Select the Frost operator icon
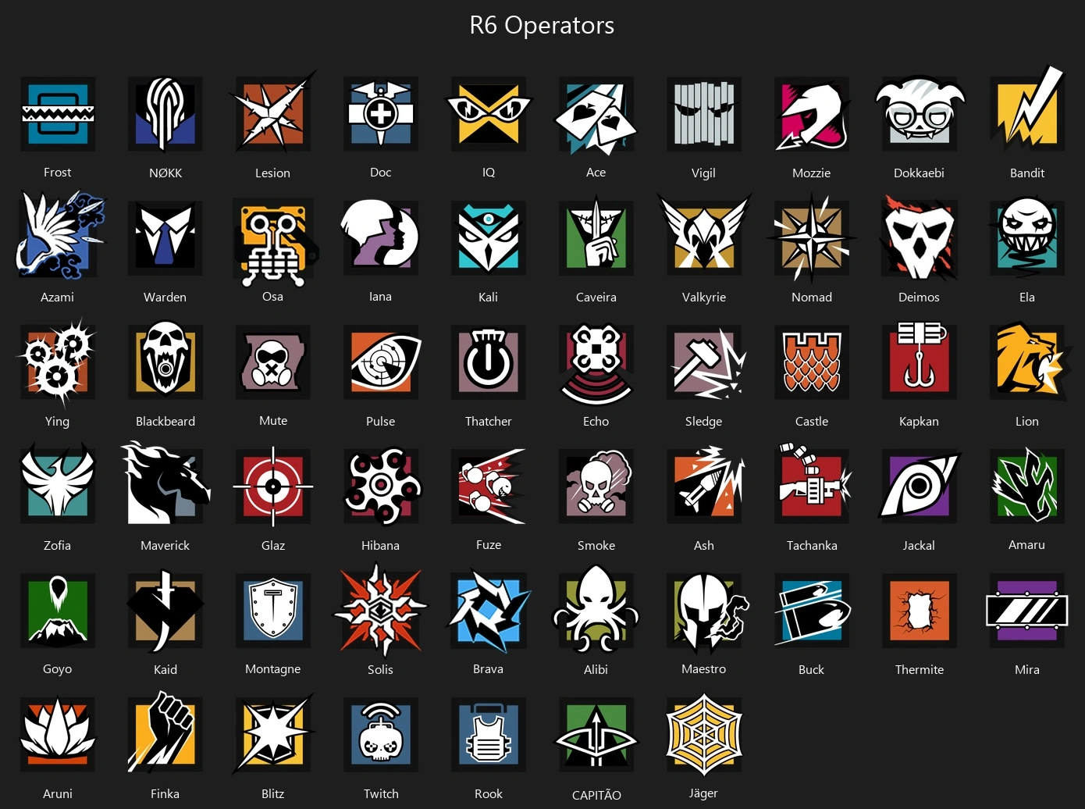The height and width of the screenshot is (809, 1085). [58, 114]
